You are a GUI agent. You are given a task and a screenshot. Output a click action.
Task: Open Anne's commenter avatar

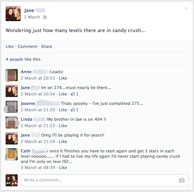(12, 75)
